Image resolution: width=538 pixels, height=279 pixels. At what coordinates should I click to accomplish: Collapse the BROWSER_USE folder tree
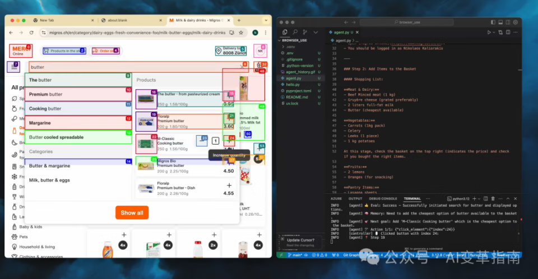[279, 40]
